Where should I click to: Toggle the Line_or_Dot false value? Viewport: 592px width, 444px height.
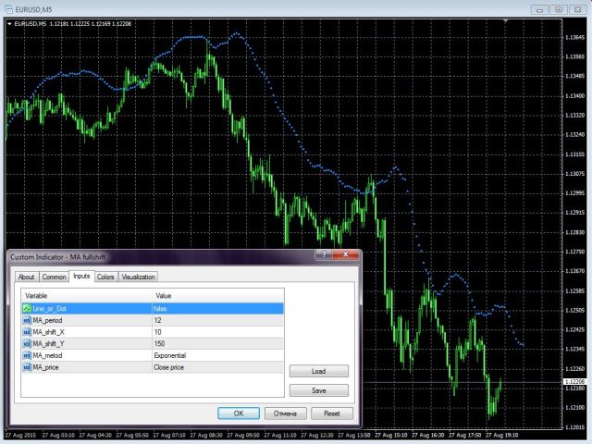216,307
